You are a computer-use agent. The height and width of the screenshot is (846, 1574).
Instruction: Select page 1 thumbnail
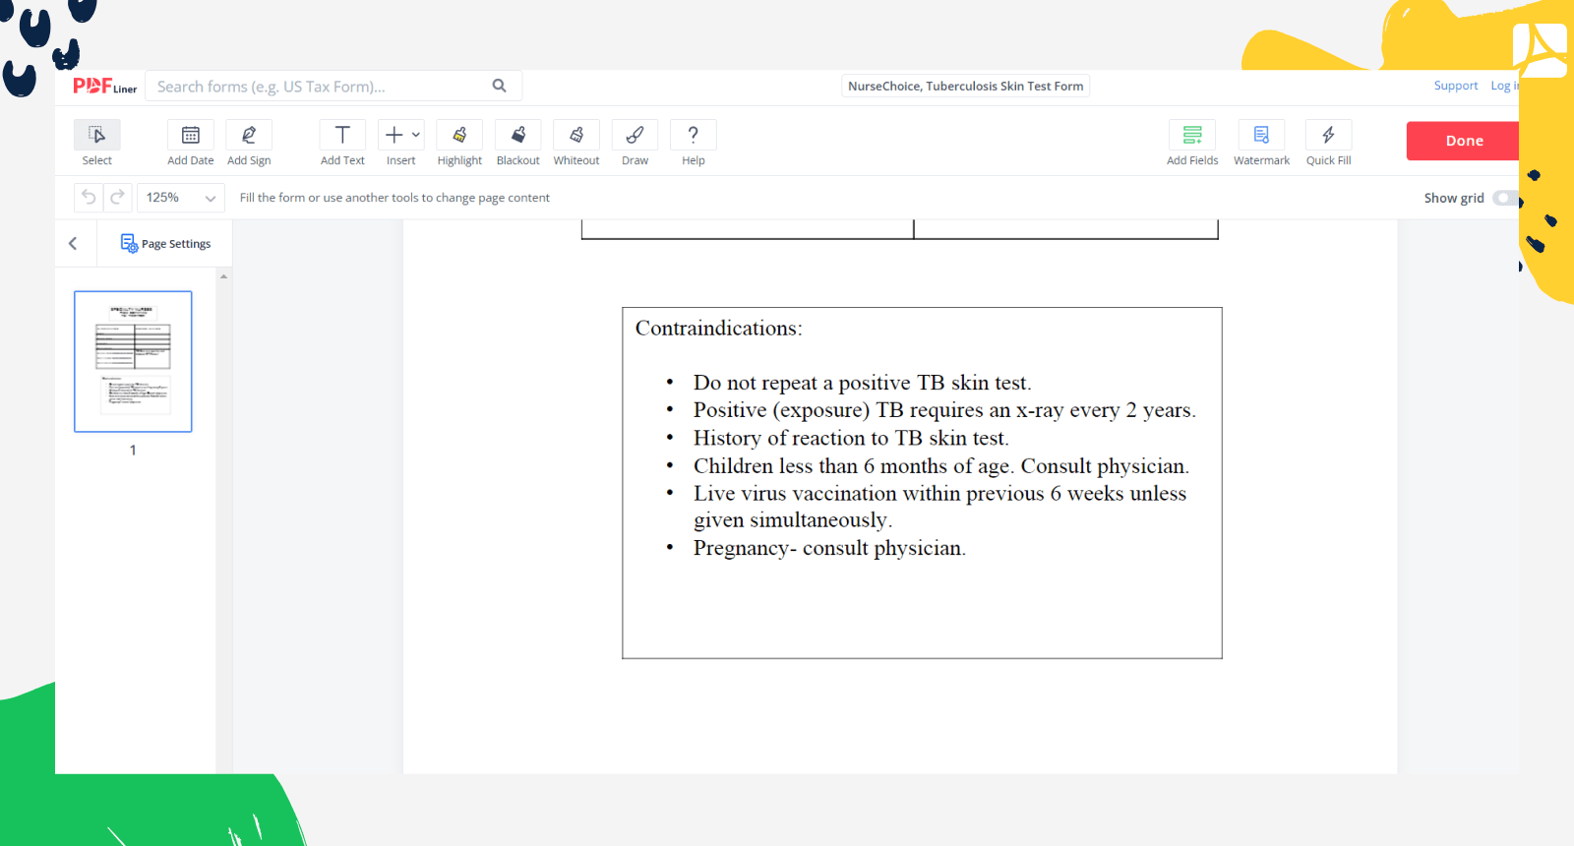[133, 361]
